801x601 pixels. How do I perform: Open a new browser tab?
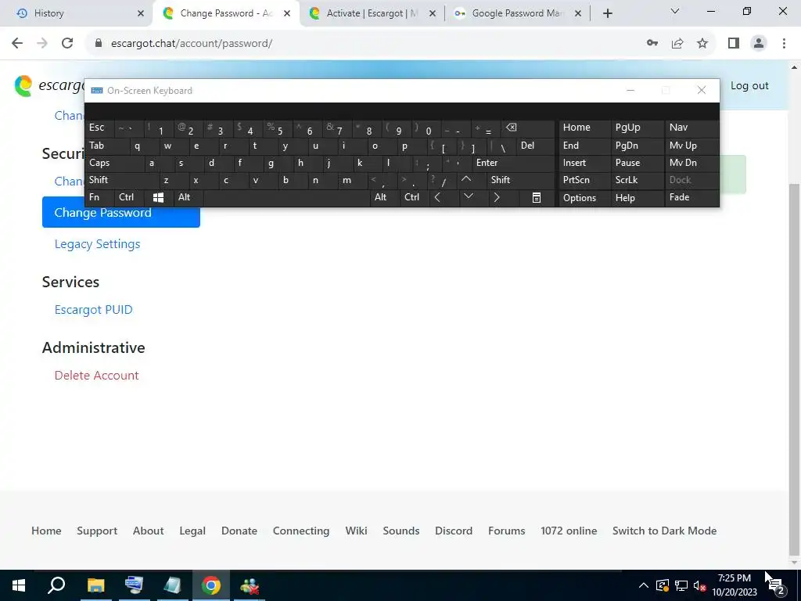pyautogui.click(x=607, y=13)
